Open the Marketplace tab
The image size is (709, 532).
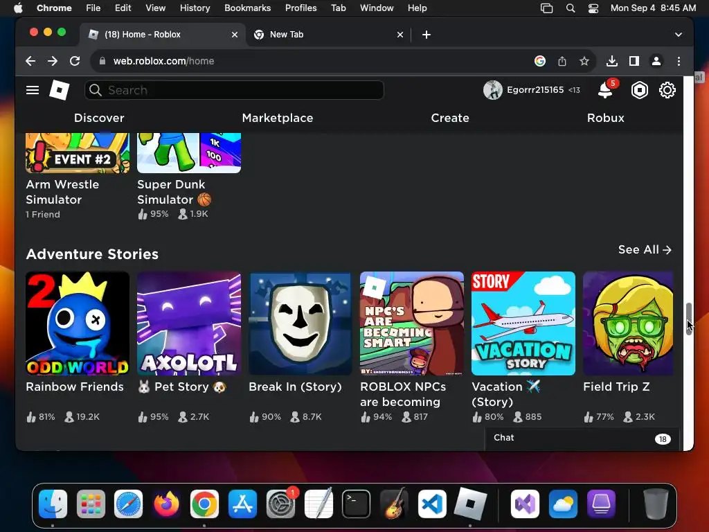(x=278, y=118)
